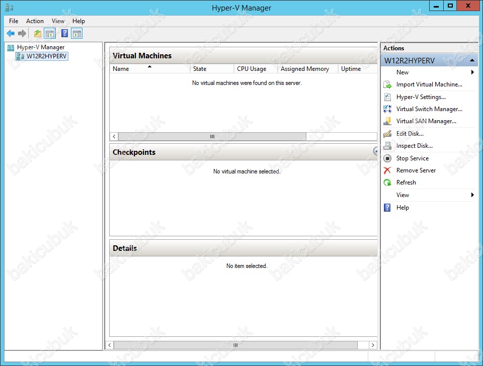Viewport: 483px width, 366px height.
Task: Click the "No virtual machine selected." message
Action: click(247, 171)
